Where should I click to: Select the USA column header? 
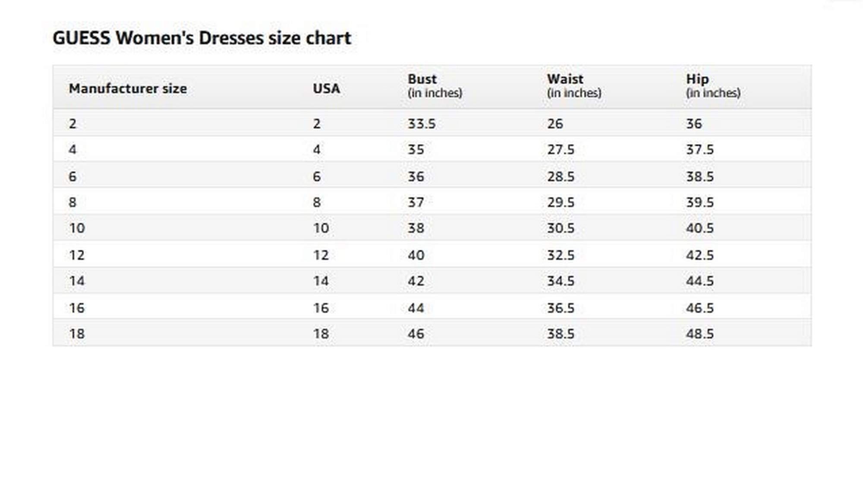[x=326, y=88]
